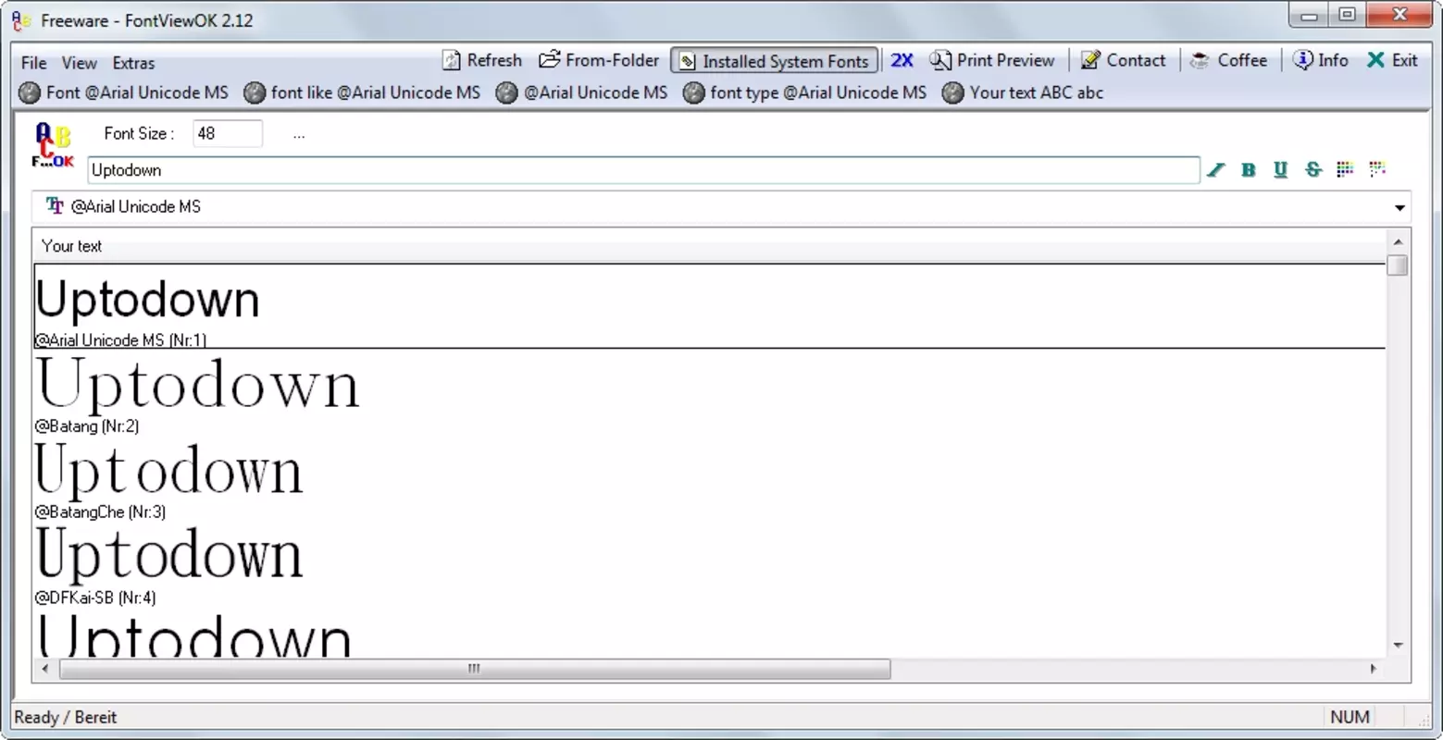1443x740 pixels.
Task: Click the Coffee cup item
Action: [1228, 60]
